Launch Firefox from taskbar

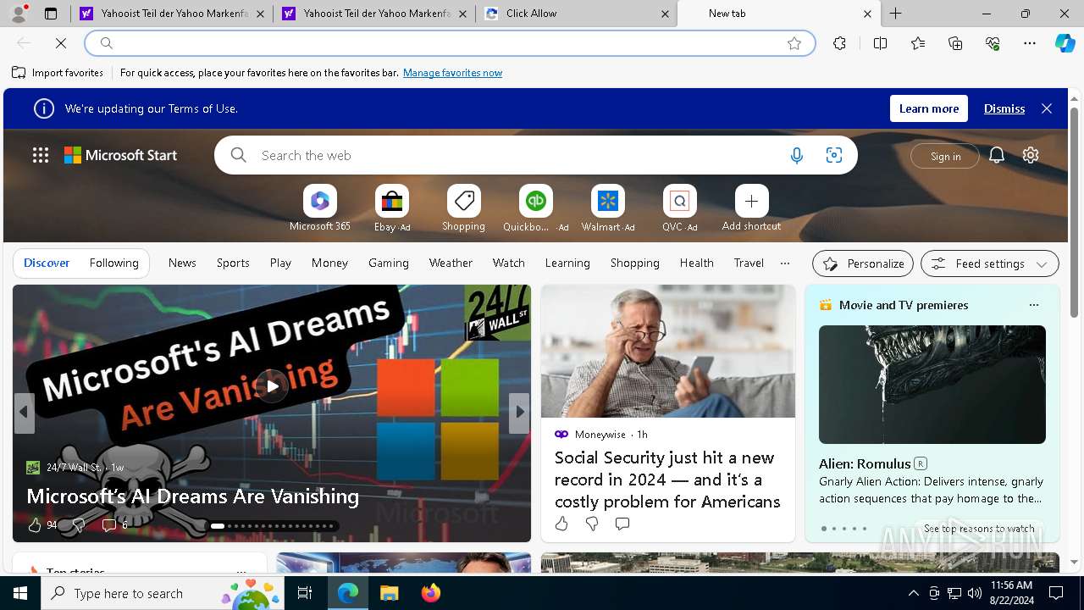pos(431,593)
